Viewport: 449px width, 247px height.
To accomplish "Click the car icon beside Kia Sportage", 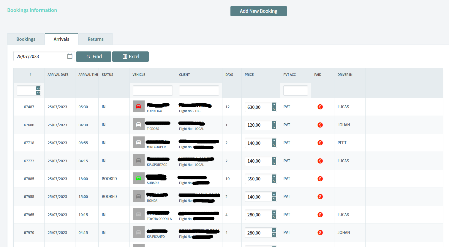I will (138, 161).
